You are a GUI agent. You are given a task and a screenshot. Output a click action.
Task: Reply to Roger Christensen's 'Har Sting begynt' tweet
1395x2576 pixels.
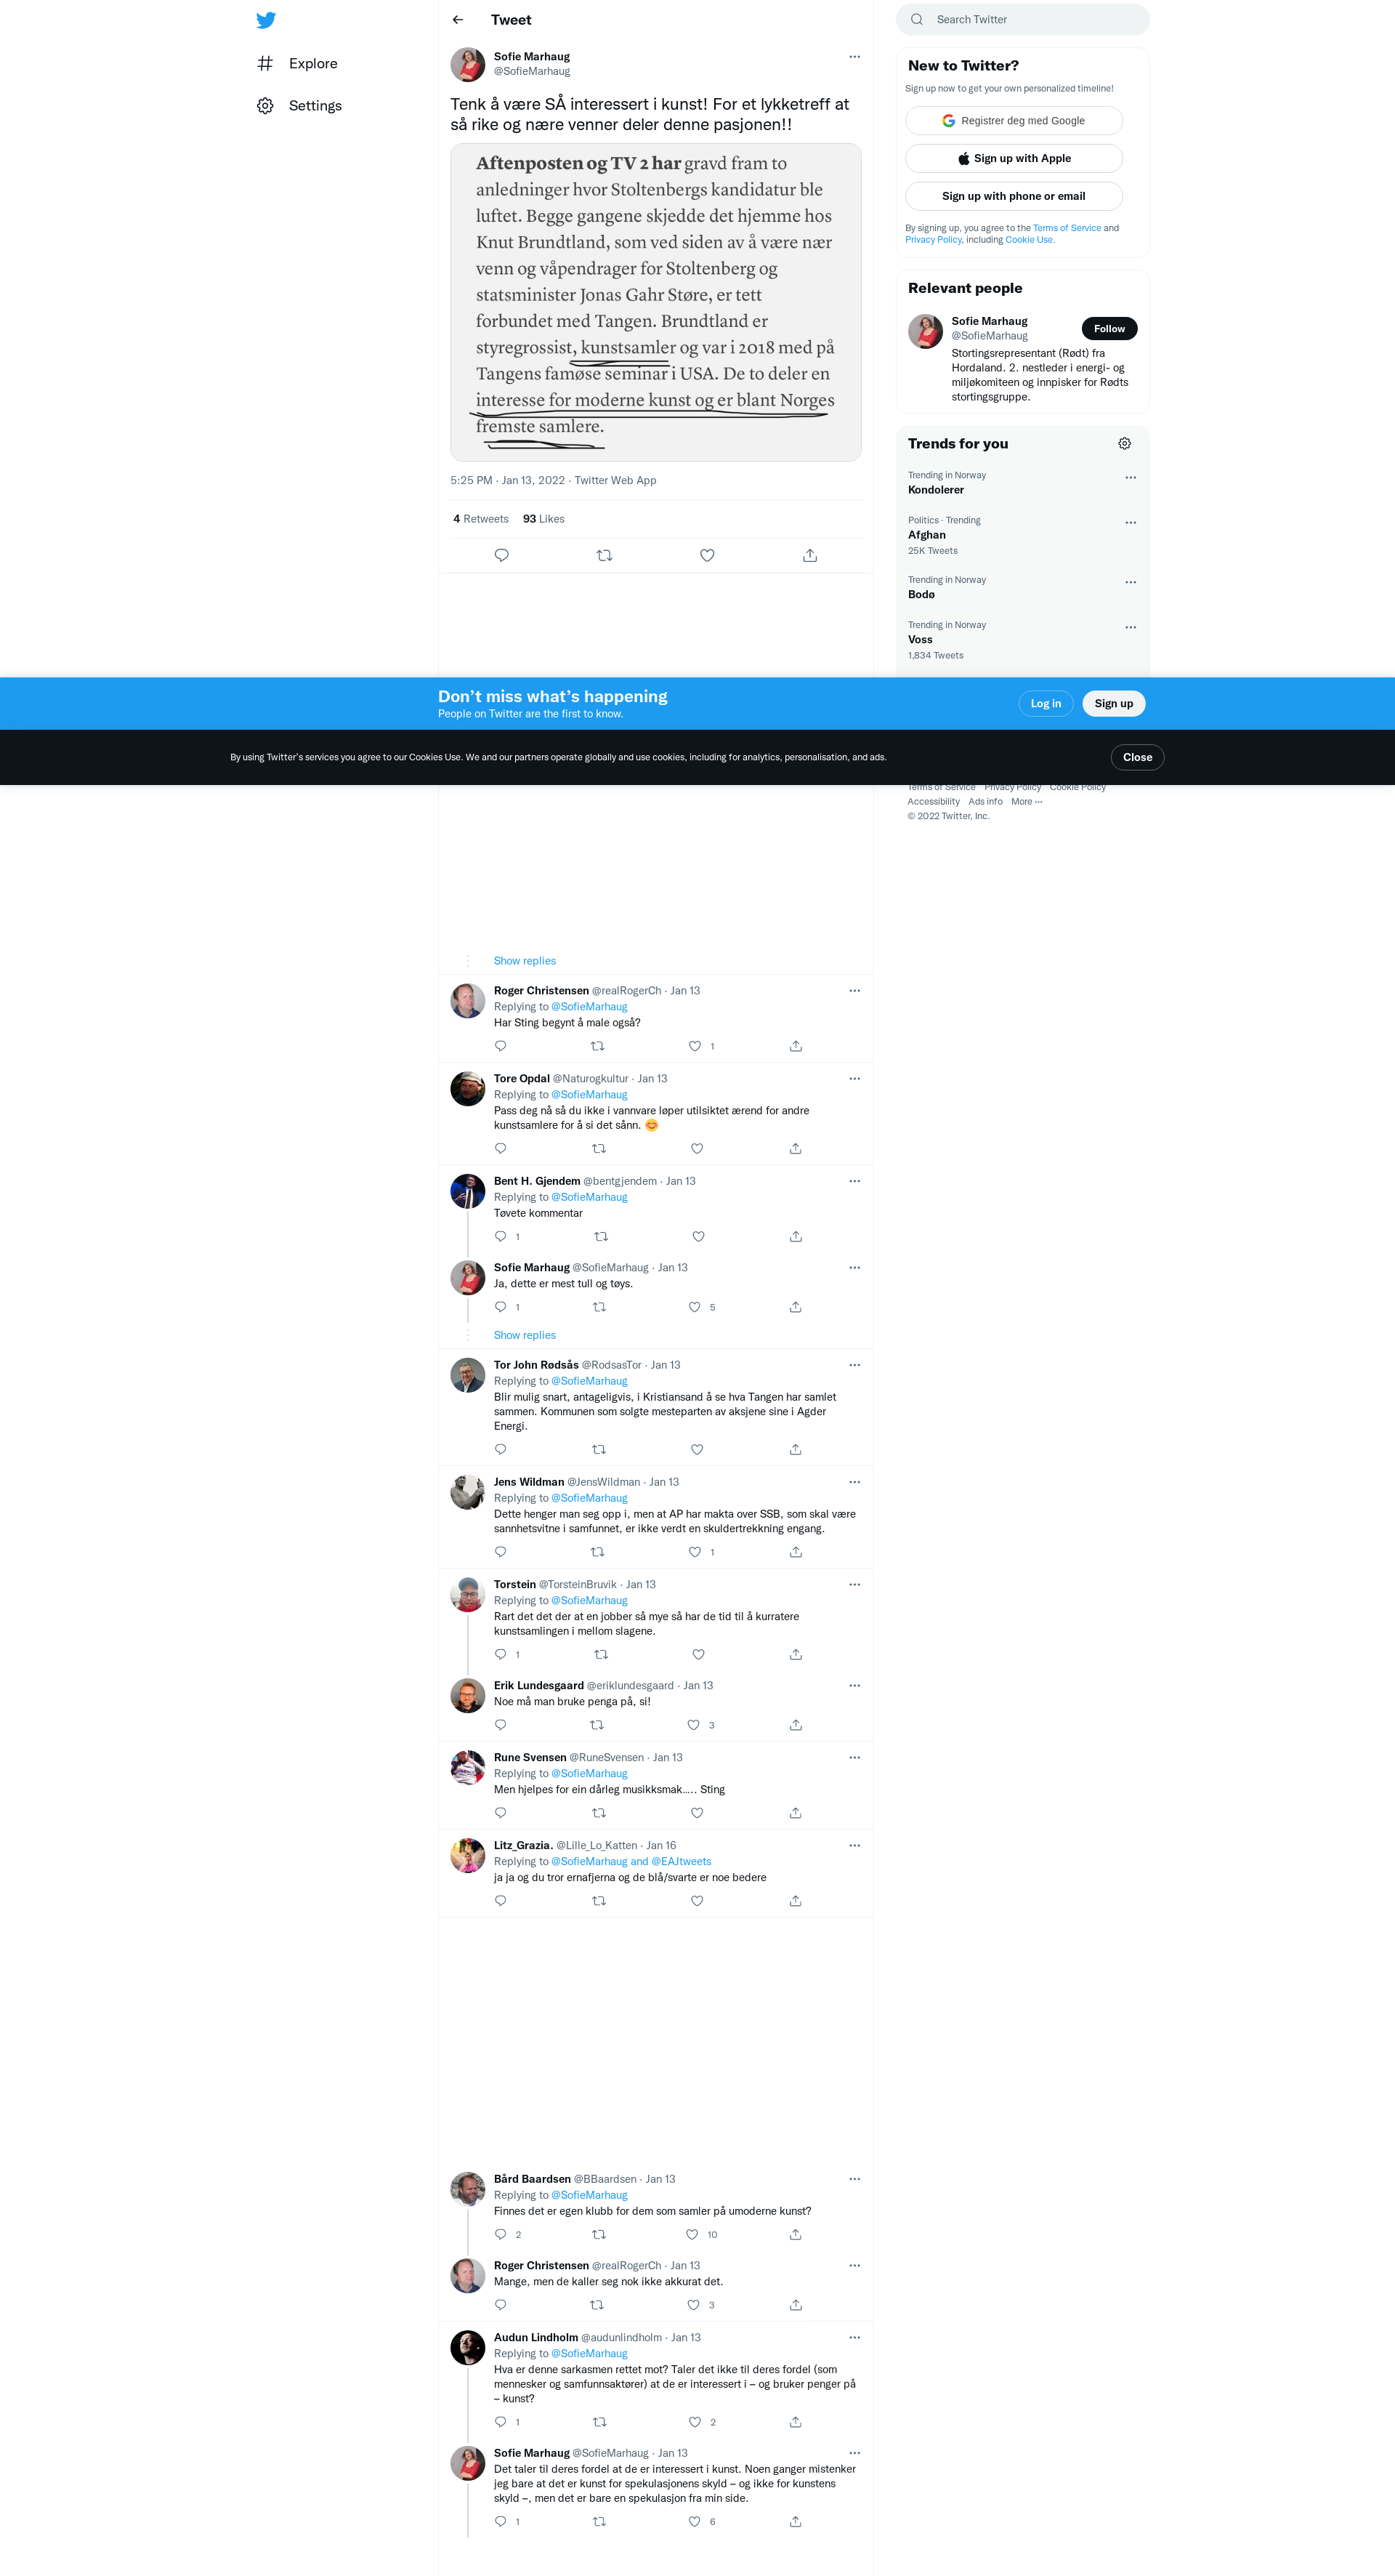[501, 1046]
